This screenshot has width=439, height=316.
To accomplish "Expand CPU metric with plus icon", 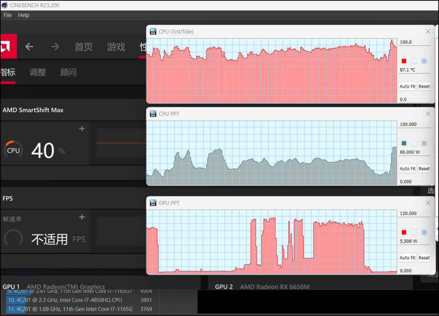I will pos(82,129).
